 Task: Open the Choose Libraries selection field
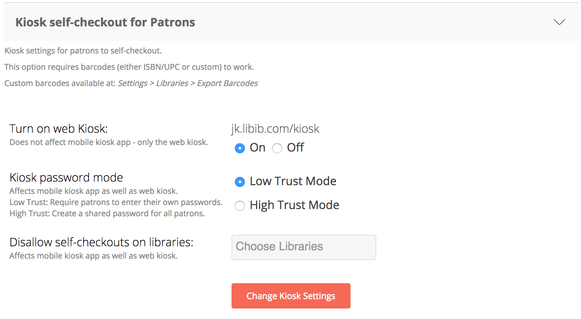[x=304, y=247]
